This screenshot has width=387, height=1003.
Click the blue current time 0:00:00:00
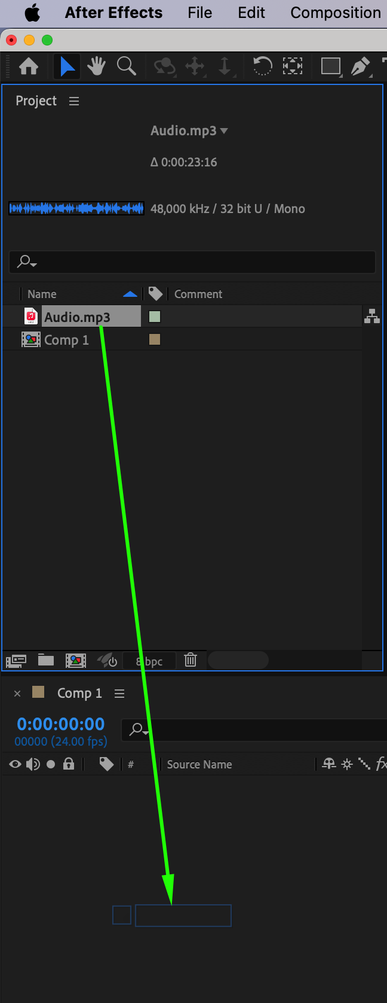tap(61, 724)
